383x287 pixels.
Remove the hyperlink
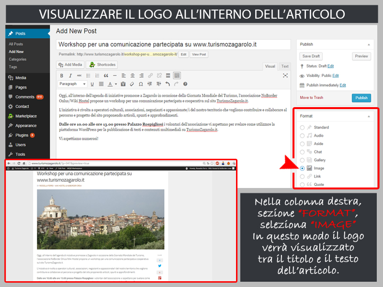coord(159,76)
